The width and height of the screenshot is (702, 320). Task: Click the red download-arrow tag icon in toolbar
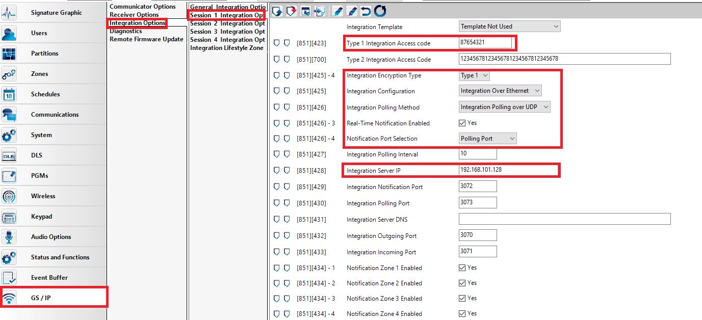point(291,11)
